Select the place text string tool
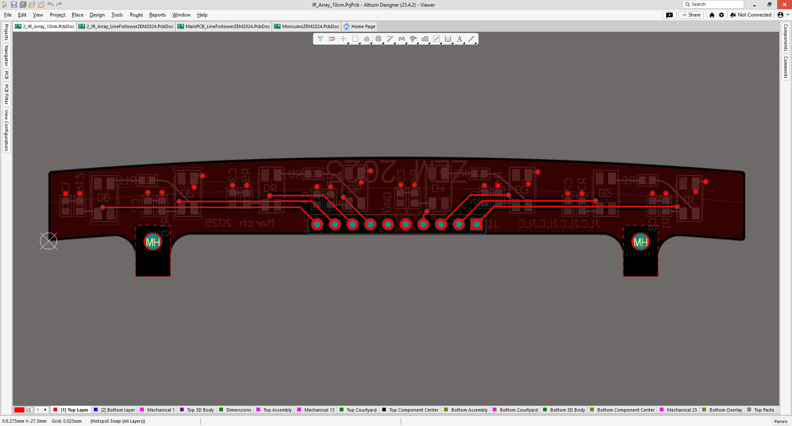 [460, 39]
